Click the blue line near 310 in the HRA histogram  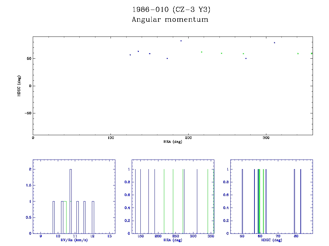point(197,201)
